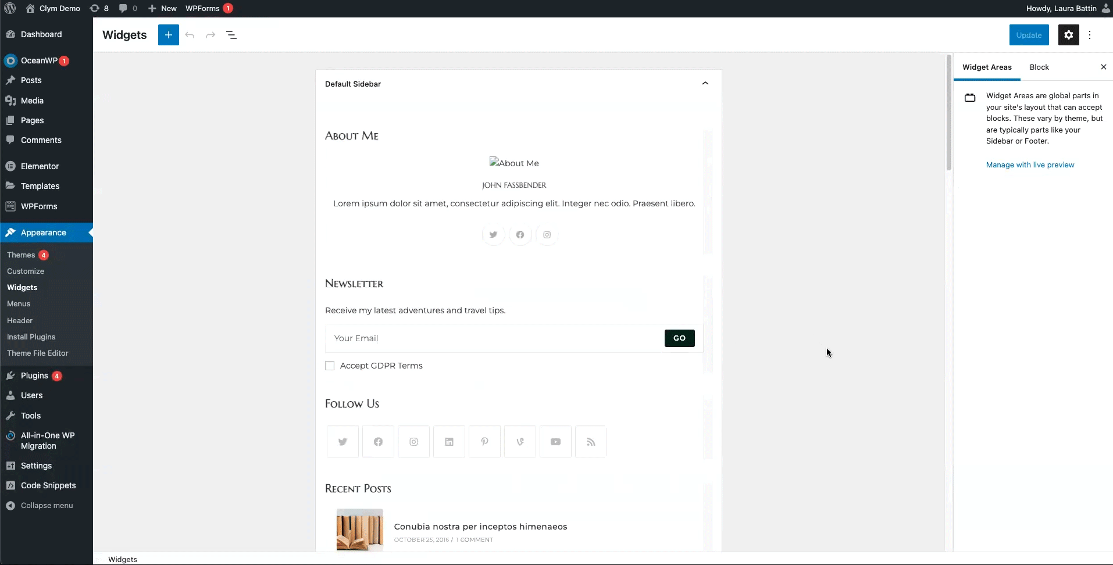Click the Instagram icon under About Me
Screen dimensions: 1113x565
[x=547, y=235]
